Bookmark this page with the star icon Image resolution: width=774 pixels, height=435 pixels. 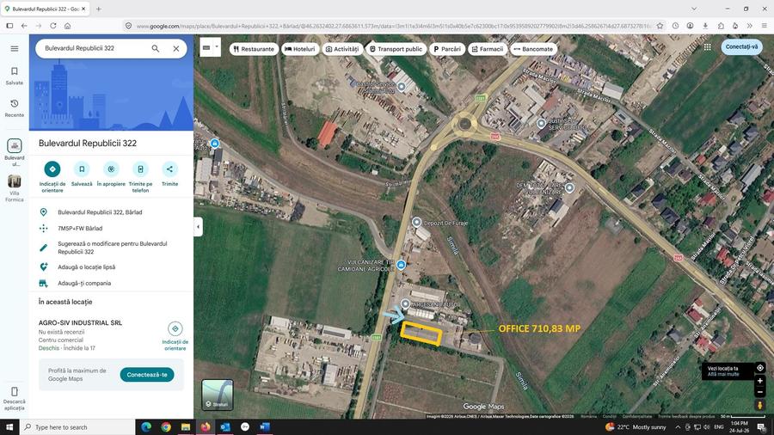click(660, 26)
